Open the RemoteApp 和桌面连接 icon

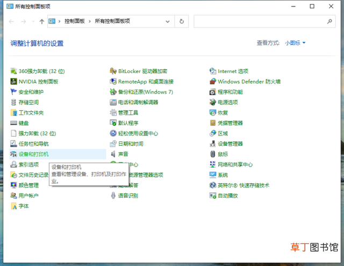point(113,81)
